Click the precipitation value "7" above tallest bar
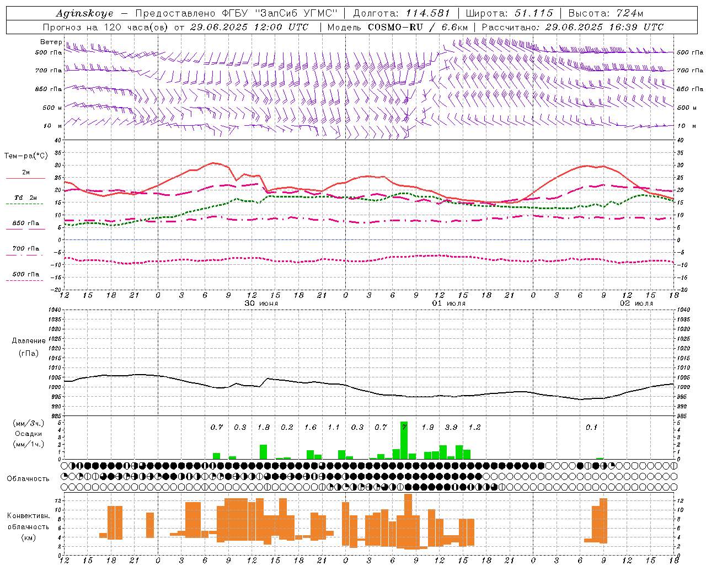 [404, 427]
